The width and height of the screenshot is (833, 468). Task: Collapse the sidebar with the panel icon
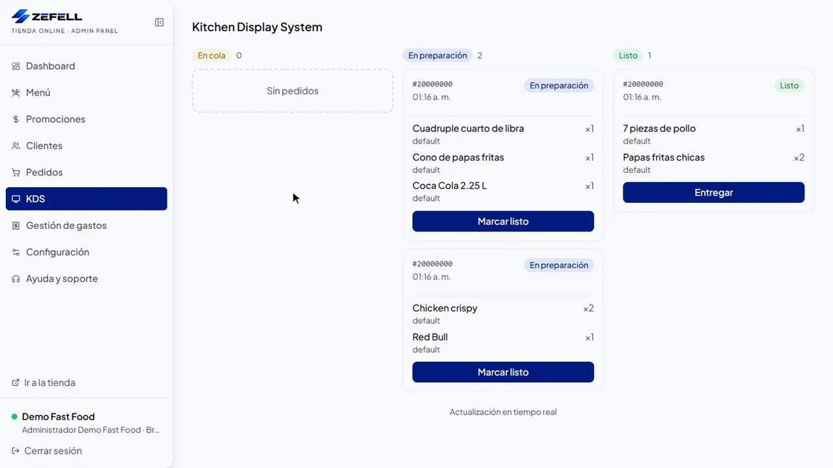[159, 22]
